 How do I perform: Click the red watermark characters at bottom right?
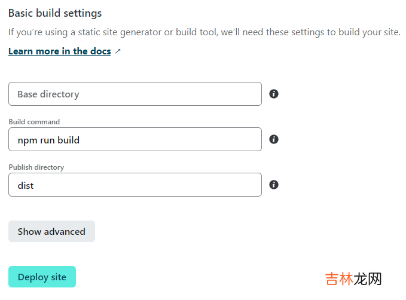[338, 279]
